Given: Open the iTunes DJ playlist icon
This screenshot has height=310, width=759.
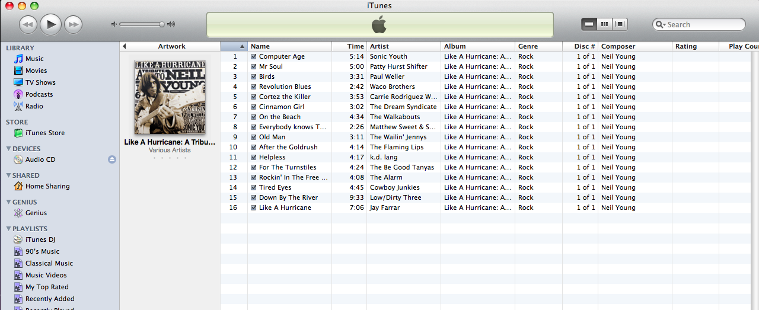Looking at the screenshot, I should pyautogui.click(x=18, y=239).
